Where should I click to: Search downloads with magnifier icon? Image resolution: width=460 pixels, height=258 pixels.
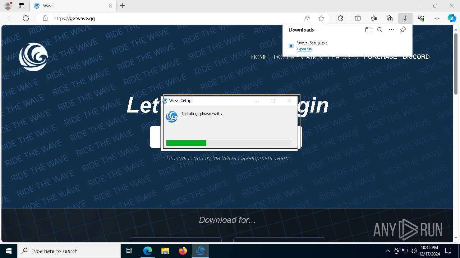point(379,30)
